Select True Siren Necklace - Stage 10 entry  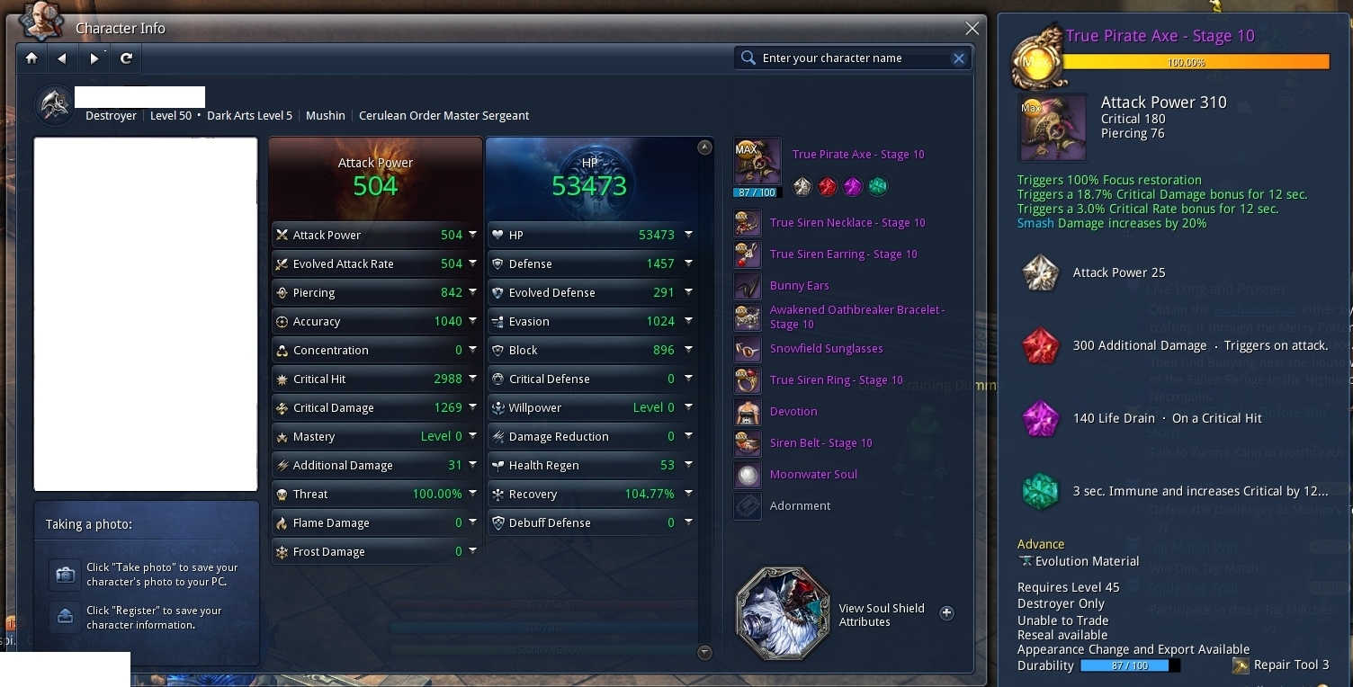pyautogui.click(x=847, y=223)
